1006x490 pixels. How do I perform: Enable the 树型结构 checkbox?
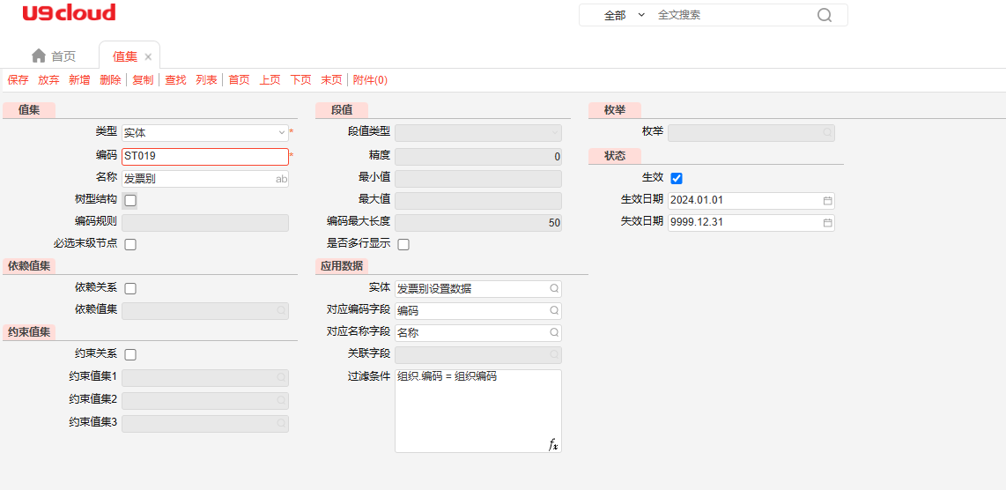(130, 201)
